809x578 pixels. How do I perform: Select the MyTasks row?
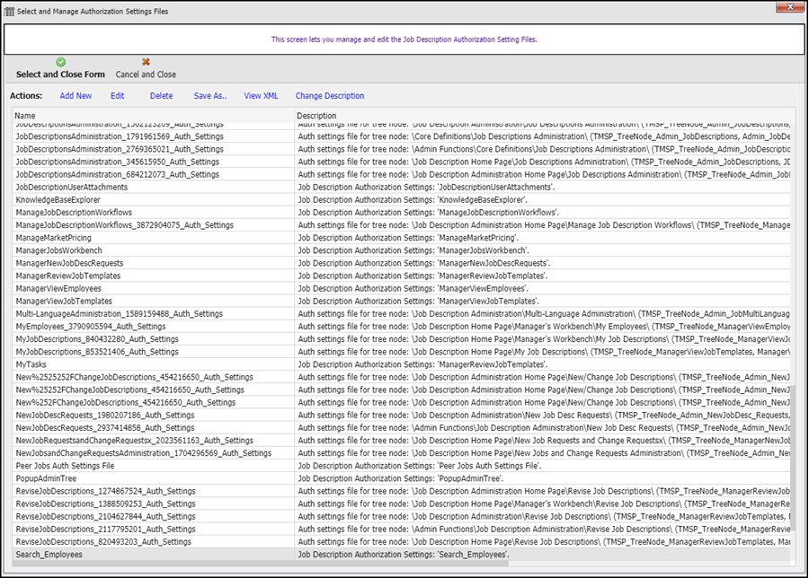402,364
